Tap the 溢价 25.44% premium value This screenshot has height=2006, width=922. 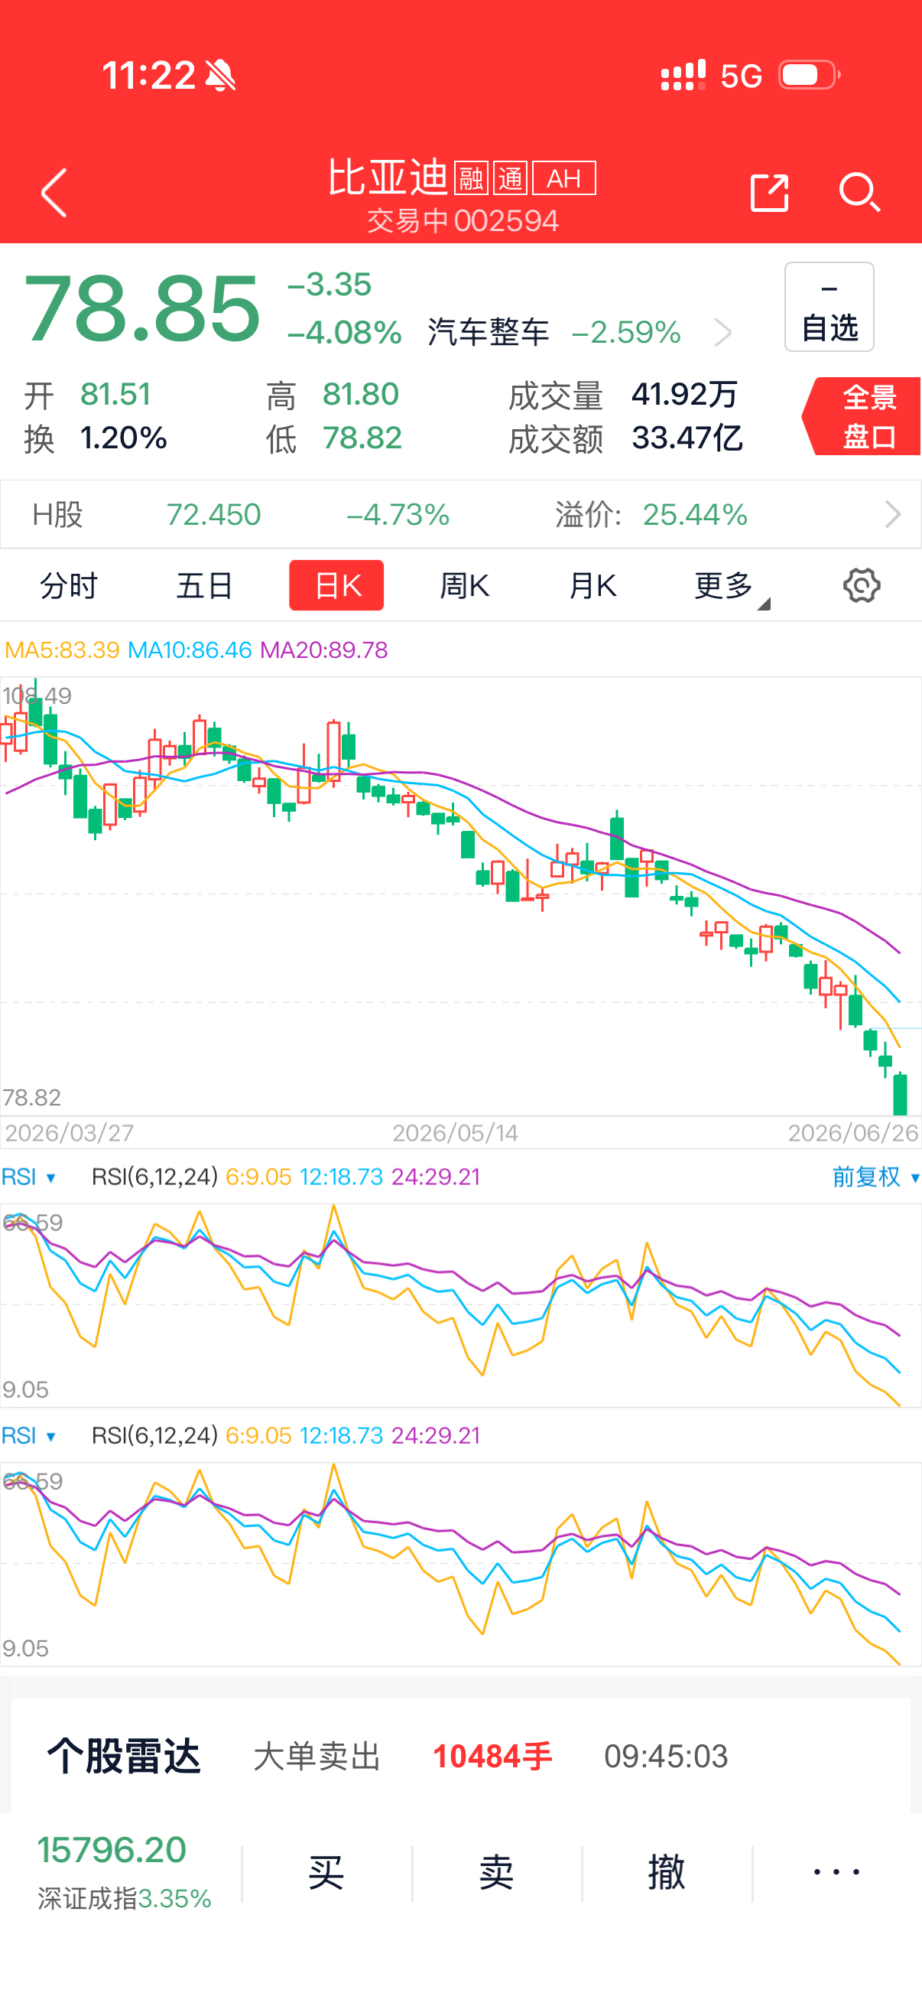(x=695, y=515)
